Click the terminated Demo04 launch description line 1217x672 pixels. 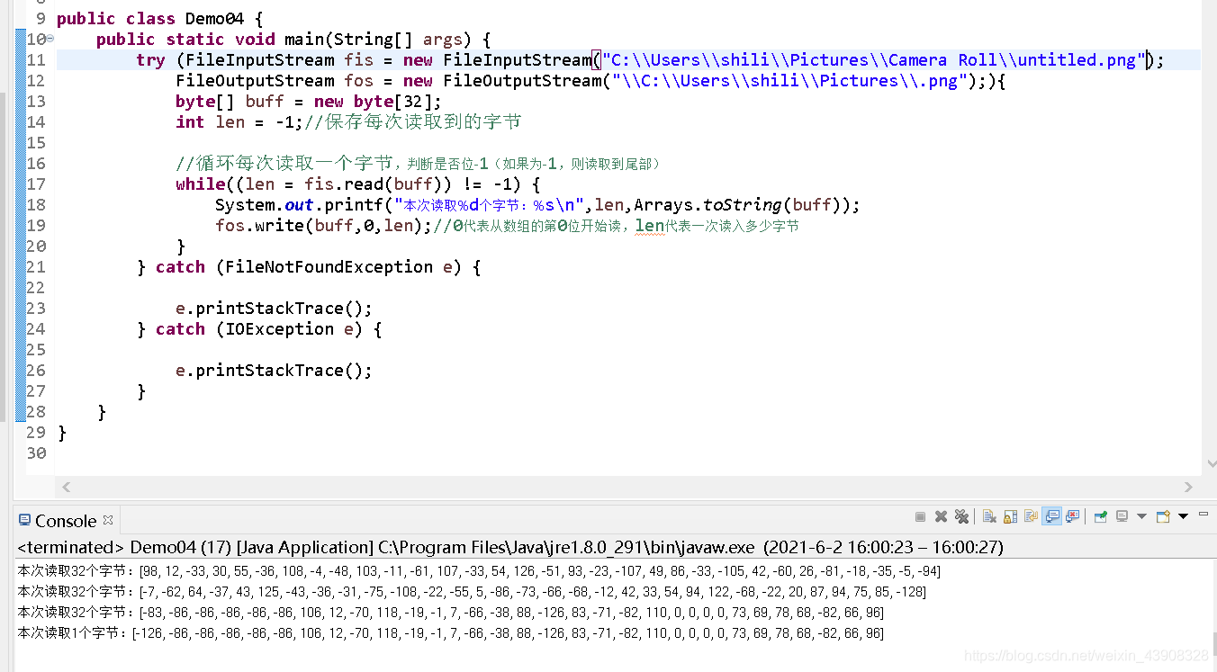click(510, 547)
